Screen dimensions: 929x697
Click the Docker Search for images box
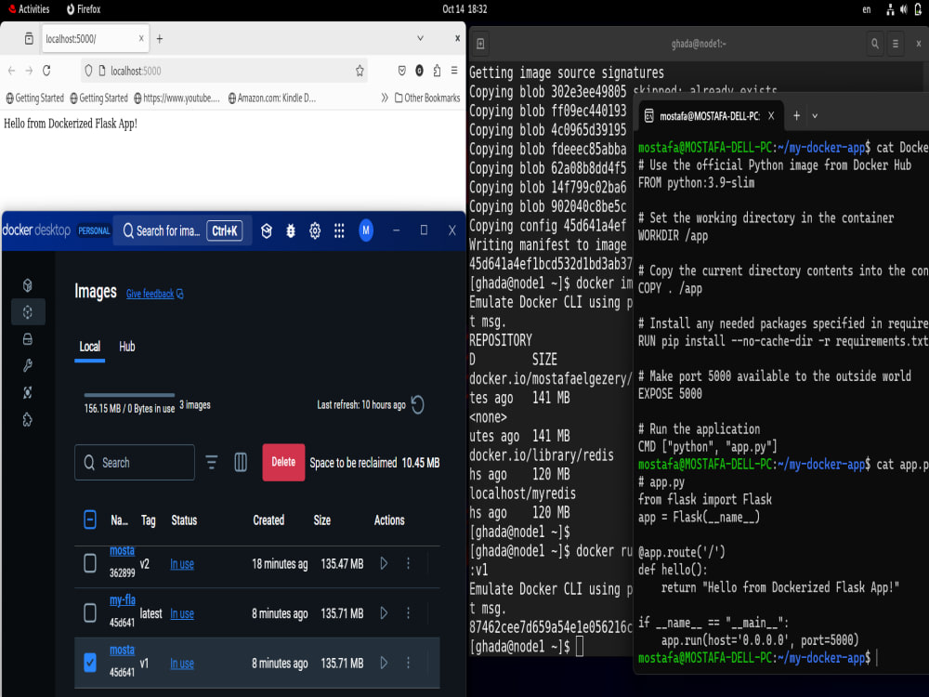[182, 230]
